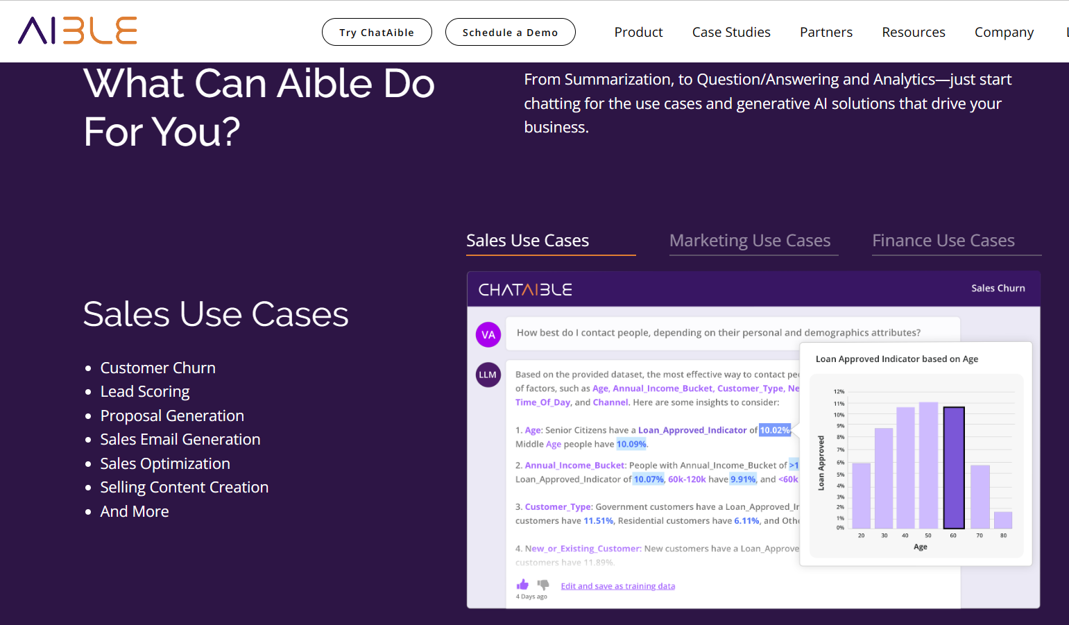Click the highlighted age 60 chart bar
Image resolution: width=1069 pixels, height=625 pixels.
954,468
